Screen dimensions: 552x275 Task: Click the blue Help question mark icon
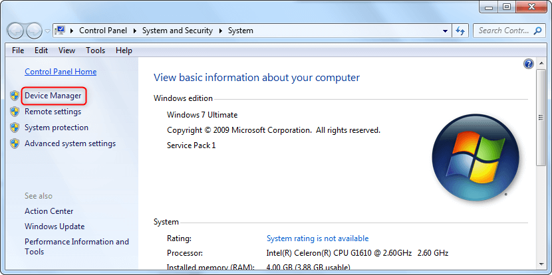[529, 64]
